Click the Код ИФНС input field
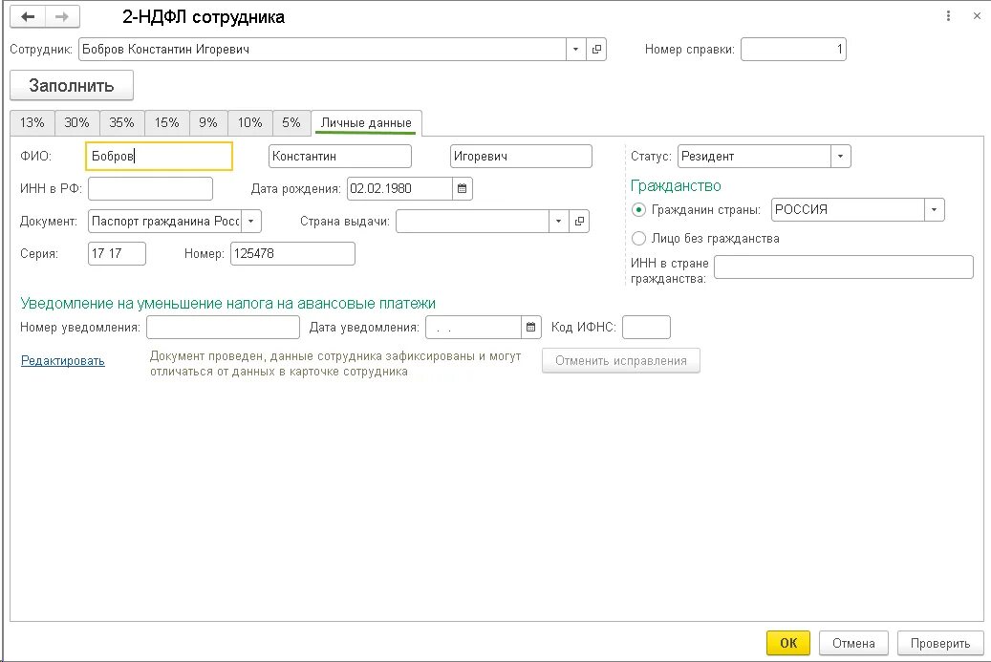991x662 pixels. pos(647,328)
